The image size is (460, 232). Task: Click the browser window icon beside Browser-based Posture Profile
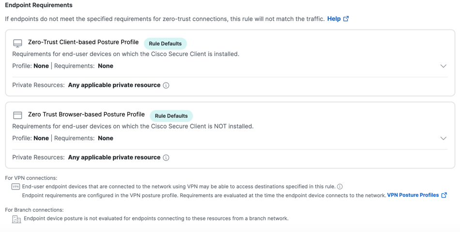pos(17,115)
